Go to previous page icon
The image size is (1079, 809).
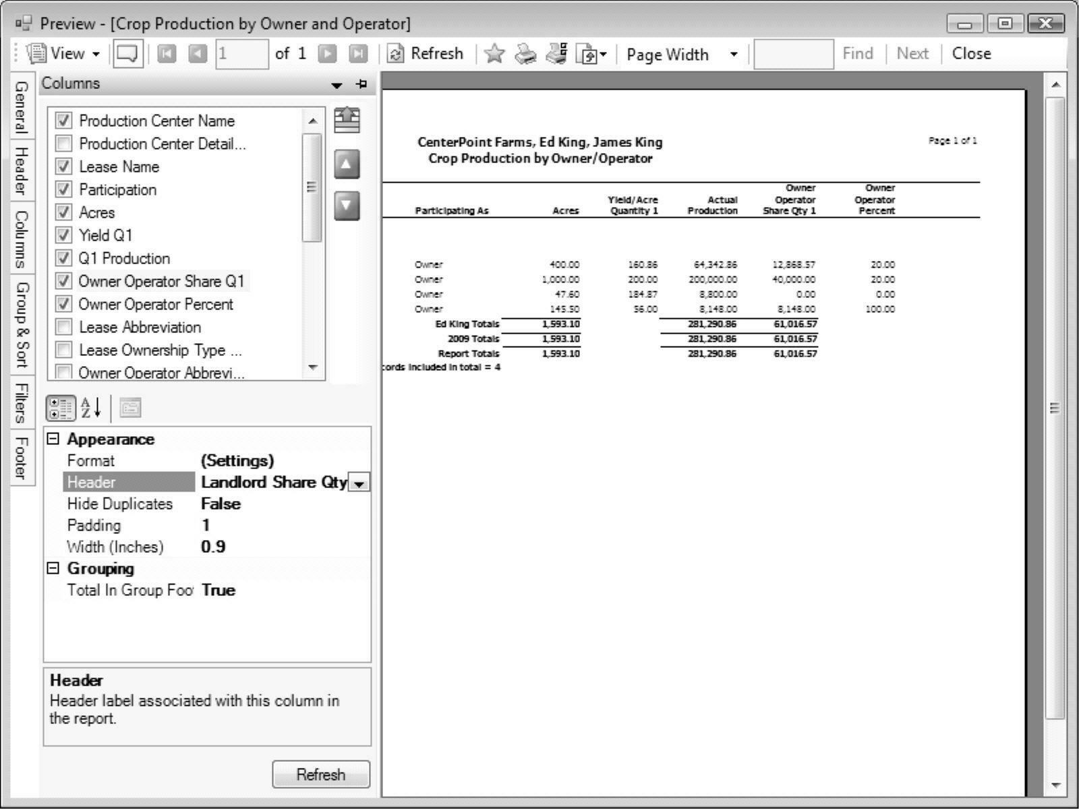pyautogui.click(x=198, y=54)
